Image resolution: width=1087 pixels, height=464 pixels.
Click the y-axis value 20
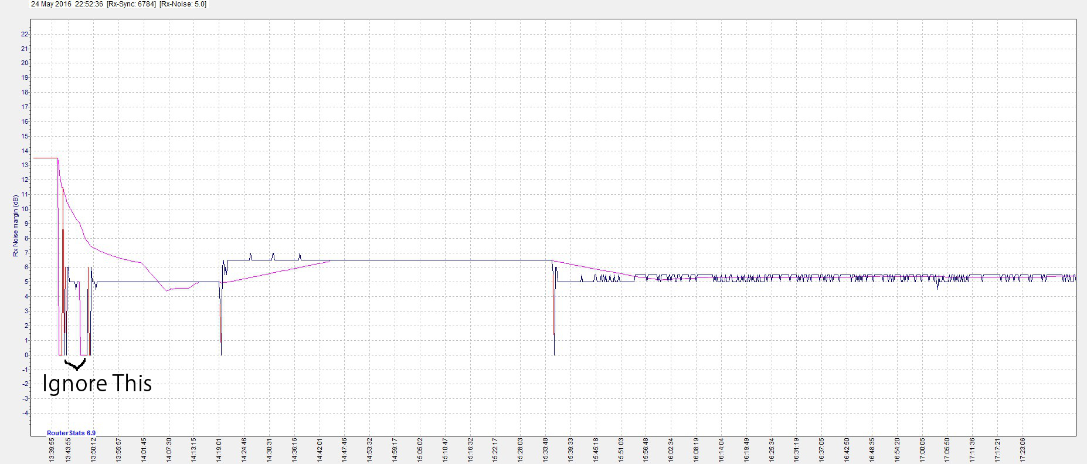coord(25,63)
